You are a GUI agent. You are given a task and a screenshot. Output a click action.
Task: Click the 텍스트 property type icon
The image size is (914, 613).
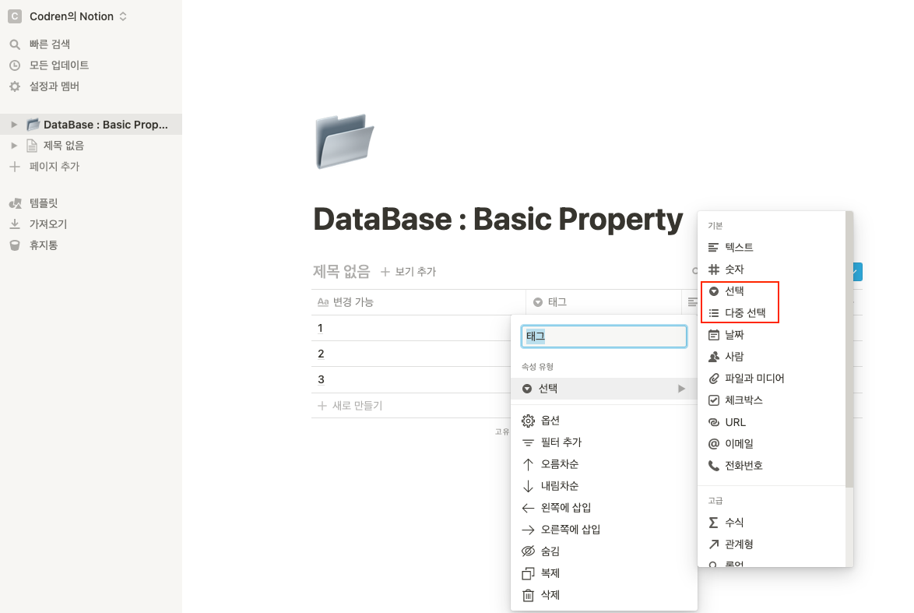pyautogui.click(x=713, y=247)
